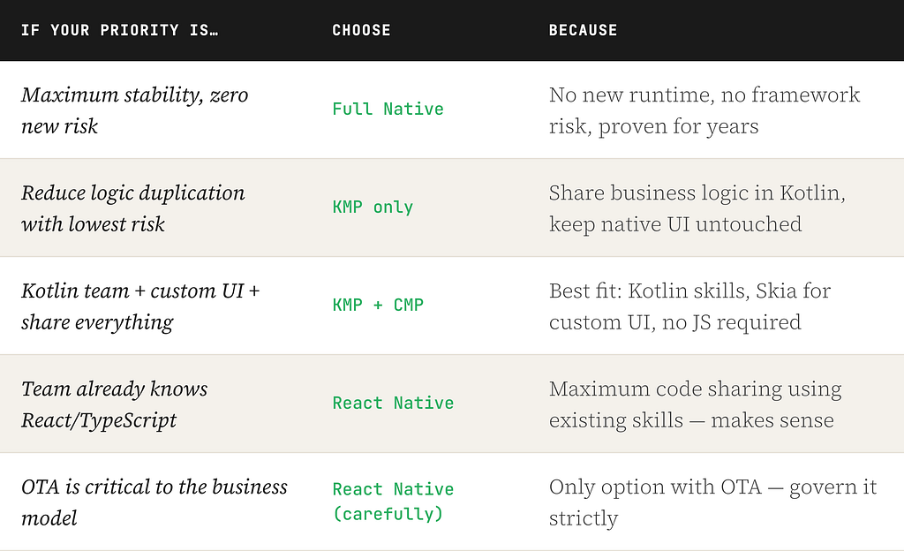
Task: Click 'Maximum stability, zero new risk' priority
Action: pyautogui.click(x=135, y=110)
